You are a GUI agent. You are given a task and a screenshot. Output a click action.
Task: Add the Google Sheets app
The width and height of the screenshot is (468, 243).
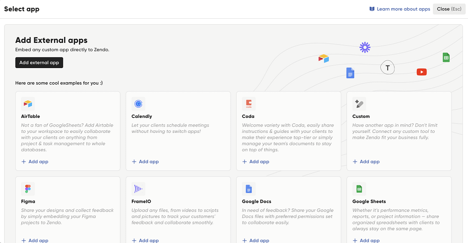(366, 240)
